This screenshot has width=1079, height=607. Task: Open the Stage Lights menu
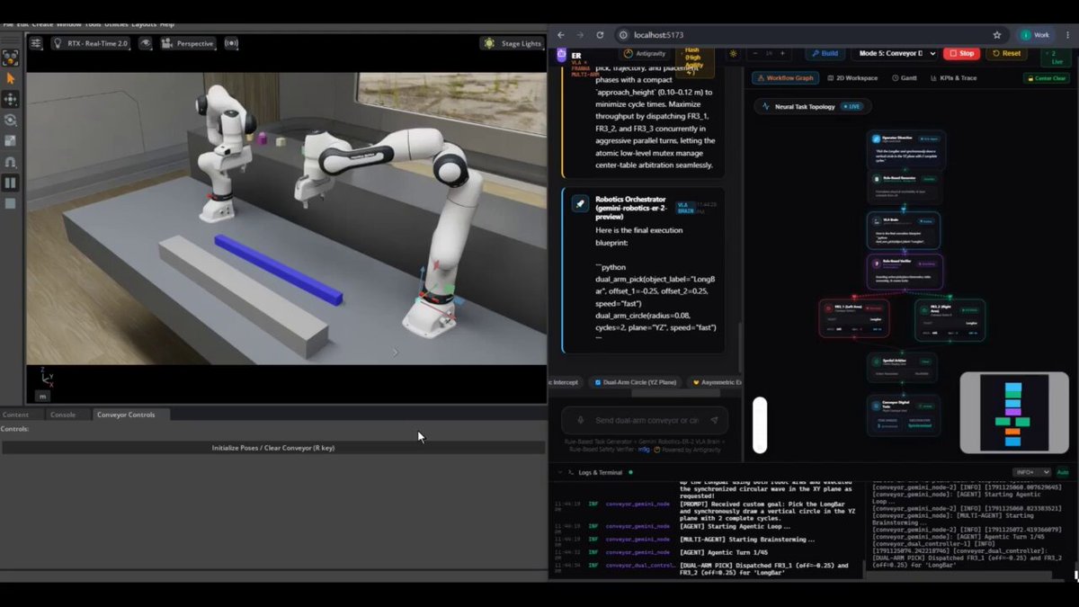(513, 43)
